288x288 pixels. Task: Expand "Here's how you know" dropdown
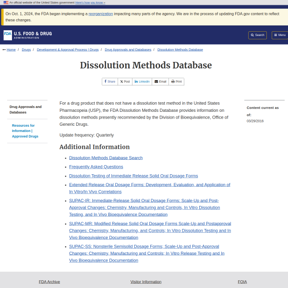click(90, 2)
